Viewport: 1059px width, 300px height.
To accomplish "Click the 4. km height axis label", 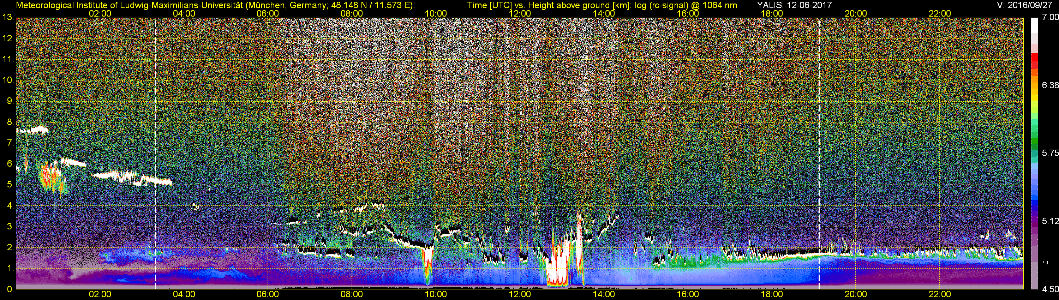I will coord(10,205).
